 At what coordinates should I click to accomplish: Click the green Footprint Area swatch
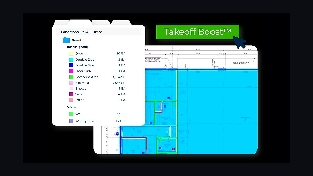pyautogui.click(x=71, y=77)
